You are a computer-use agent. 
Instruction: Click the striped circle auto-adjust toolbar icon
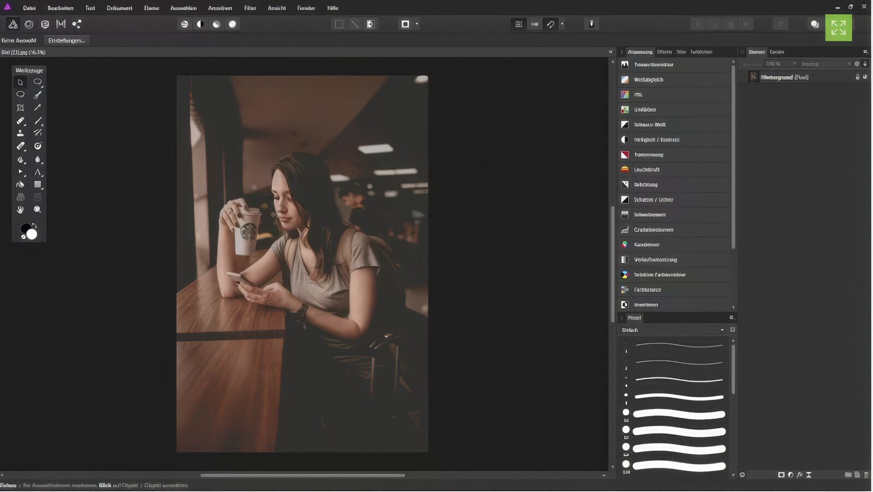pyautogui.click(x=184, y=24)
